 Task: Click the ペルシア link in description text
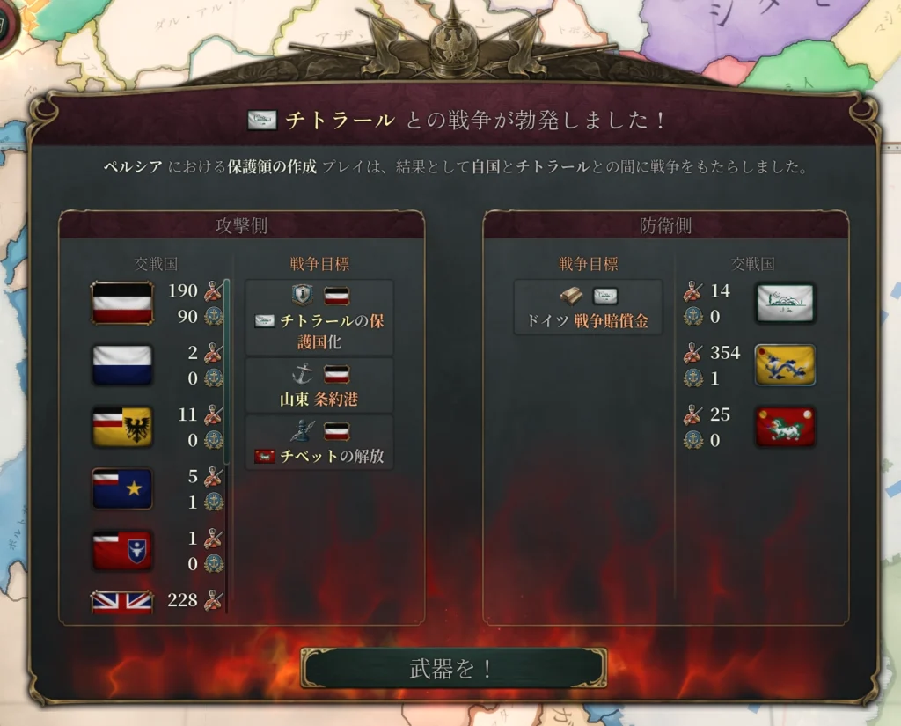click(x=133, y=167)
